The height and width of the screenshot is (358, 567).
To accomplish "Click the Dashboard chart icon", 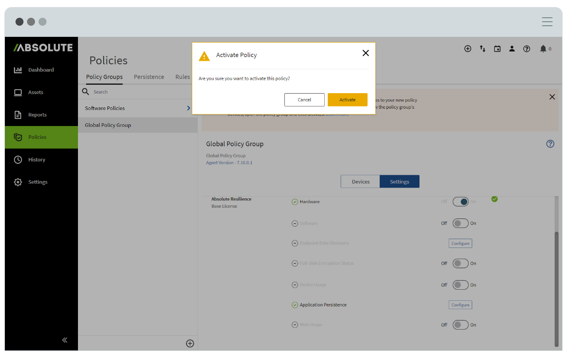I will point(18,70).
